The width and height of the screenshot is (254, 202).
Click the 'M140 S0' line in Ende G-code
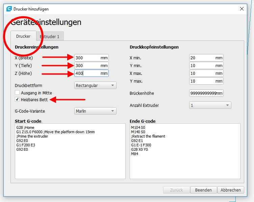click(138, 132)
